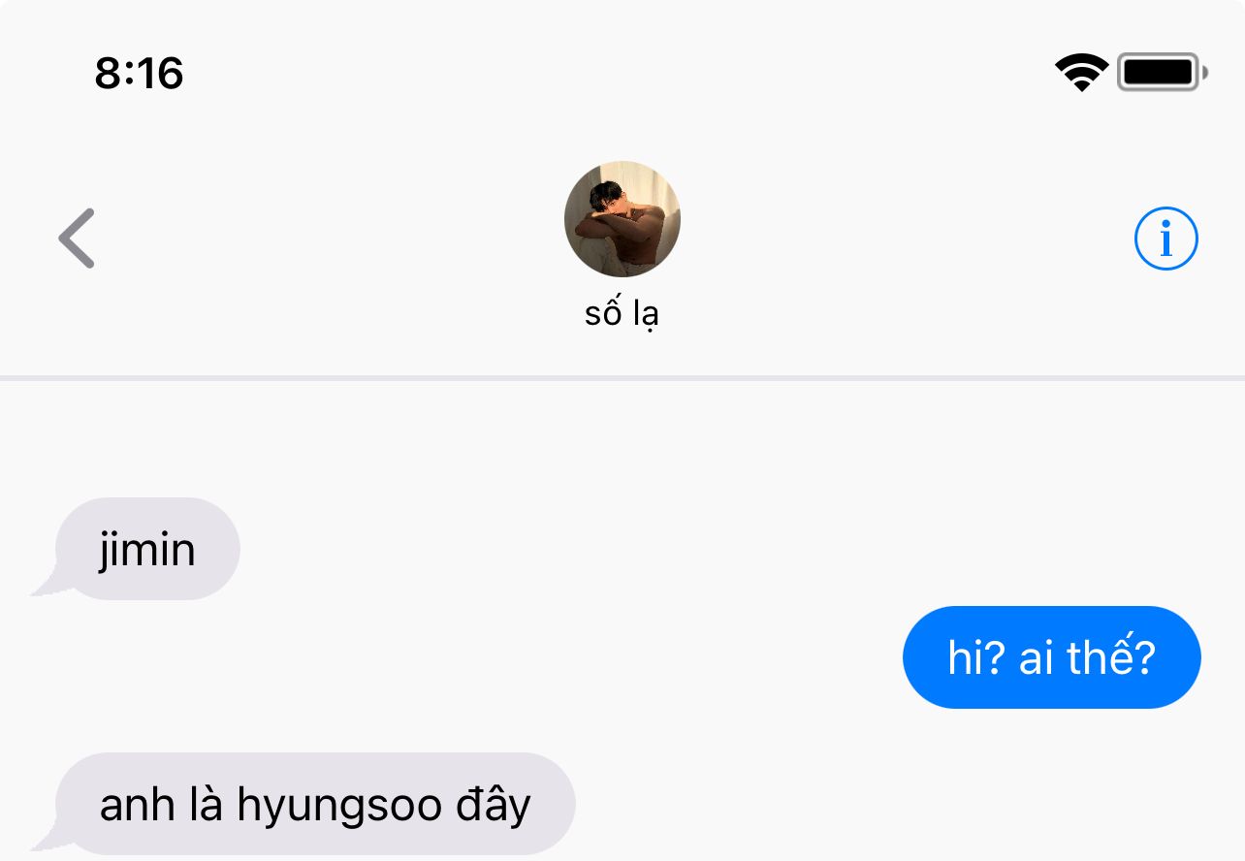Open the contact's round profile photo

point(622,219)
